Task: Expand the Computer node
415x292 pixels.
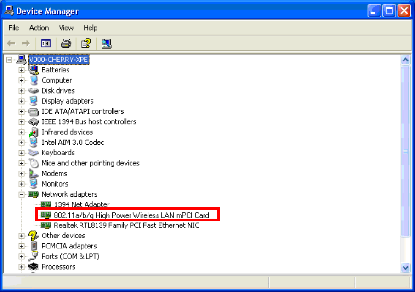Action: coord(22,81)
